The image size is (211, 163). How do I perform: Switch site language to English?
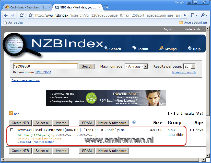(168, 29)
